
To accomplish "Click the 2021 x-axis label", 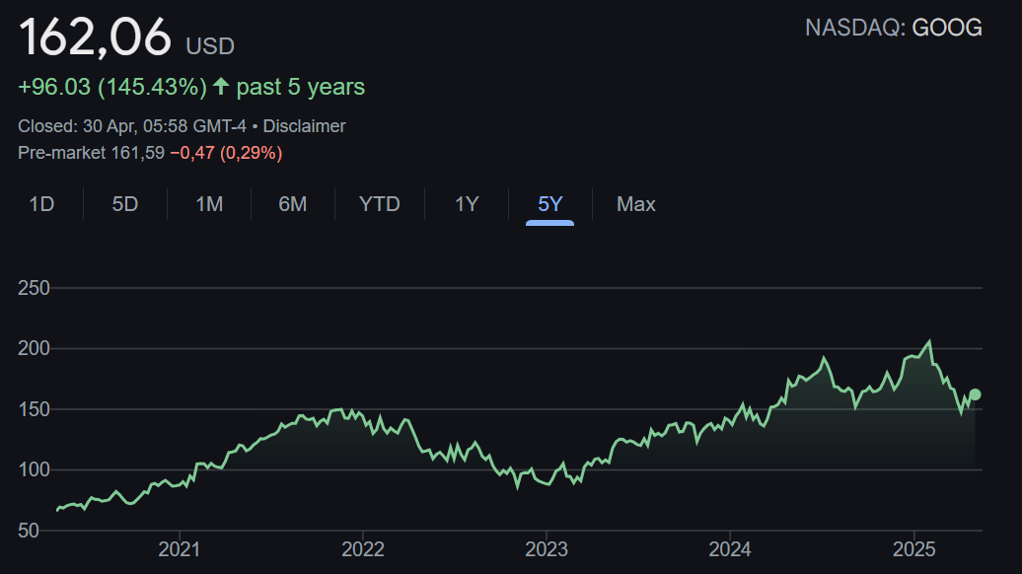I will click(180, 549).
